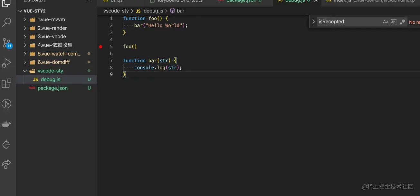Click the find input containing isRecepted

pos(348,22)
